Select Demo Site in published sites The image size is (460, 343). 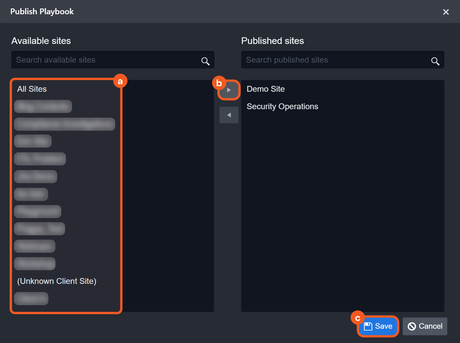[266, 89]
